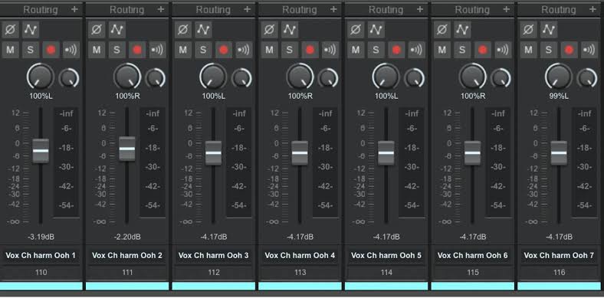Click pan knob above 100%L on track 110
Viewport: 604px width, 298px height.
[40, 77]
